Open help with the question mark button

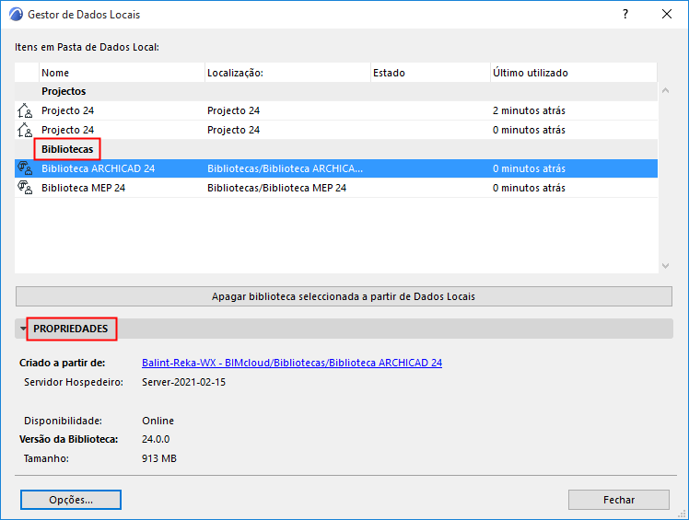(x=625, y=14)
